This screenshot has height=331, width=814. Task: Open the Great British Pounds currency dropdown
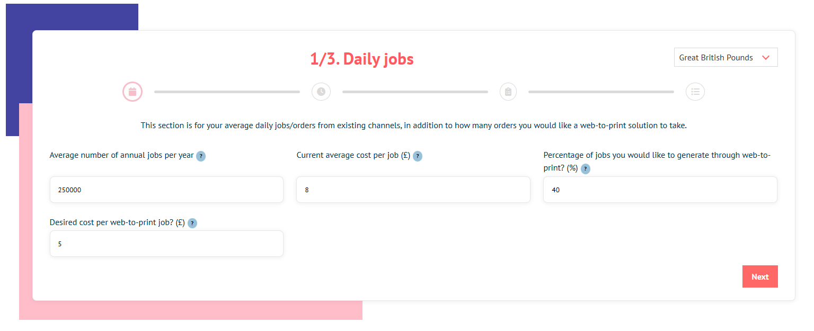[725, 58]
